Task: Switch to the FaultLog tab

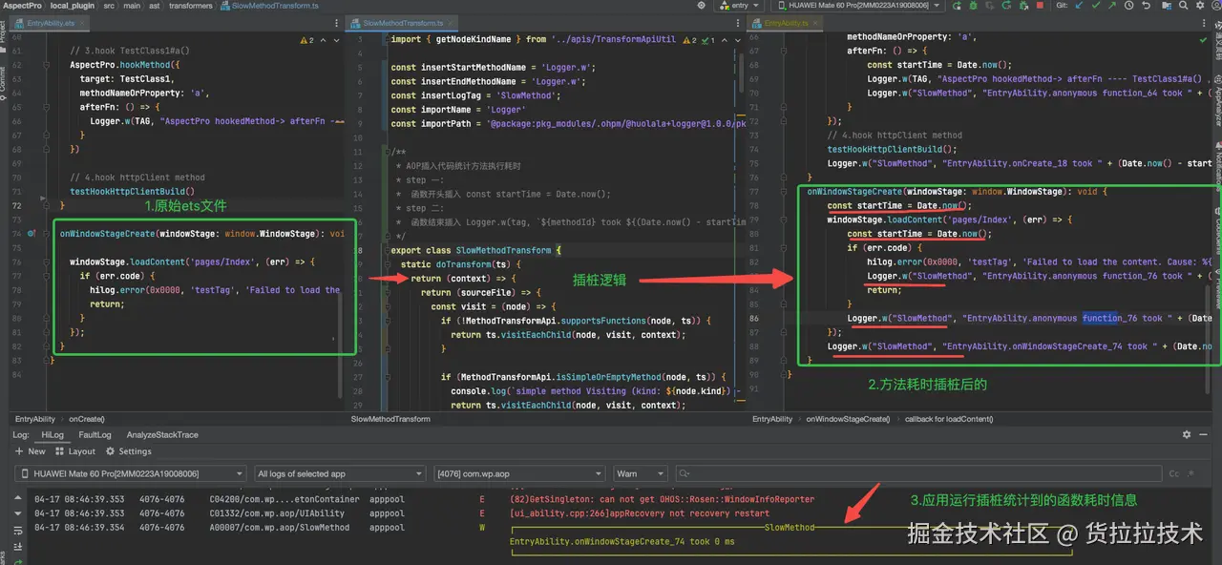Action: click(x=95, y=435)
